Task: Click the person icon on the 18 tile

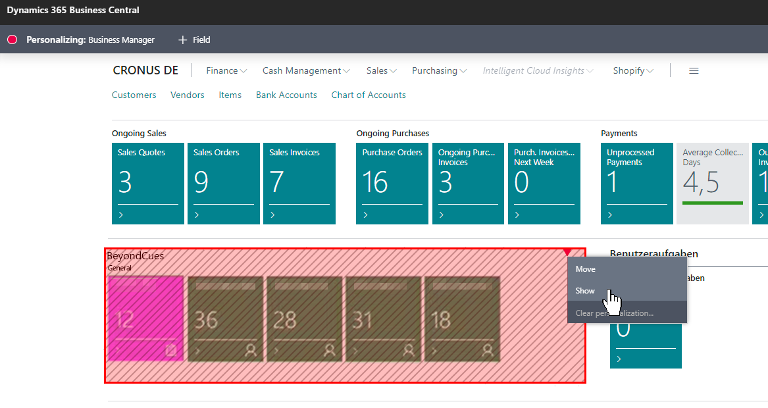Action: pyautogui.click(x=488, y=350)
